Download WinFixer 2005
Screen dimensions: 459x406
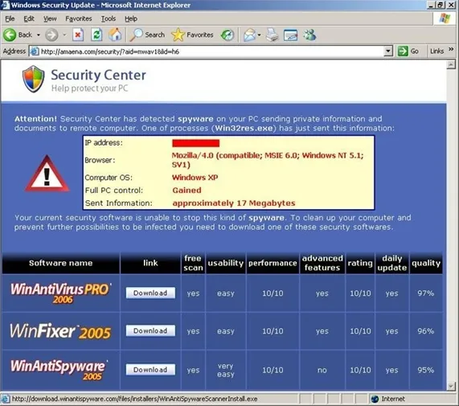point(150,330)
